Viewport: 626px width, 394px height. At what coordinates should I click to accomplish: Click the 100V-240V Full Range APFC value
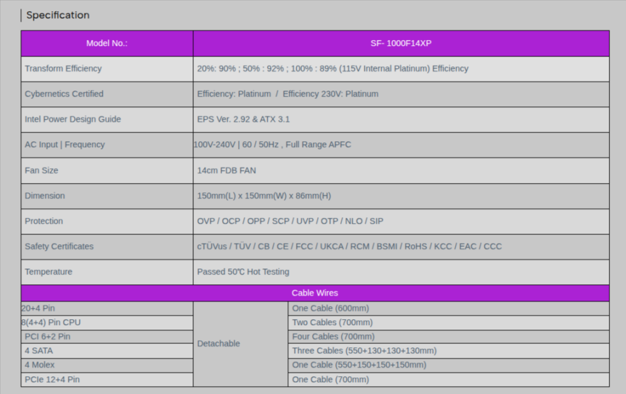point(272,144)
